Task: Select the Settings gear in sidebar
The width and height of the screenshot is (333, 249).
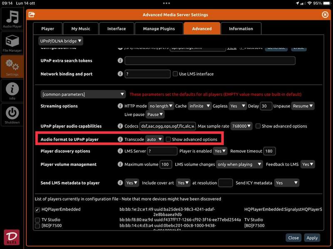Action: pyautogui.click(x=12, y=67)
